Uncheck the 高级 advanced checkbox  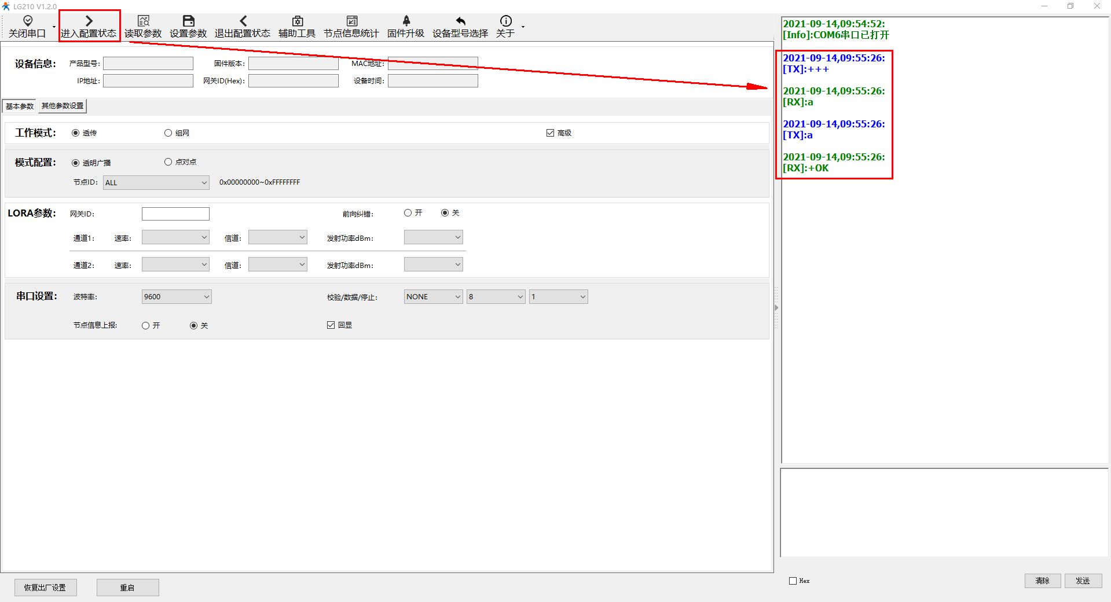click(x=550, y=133)
